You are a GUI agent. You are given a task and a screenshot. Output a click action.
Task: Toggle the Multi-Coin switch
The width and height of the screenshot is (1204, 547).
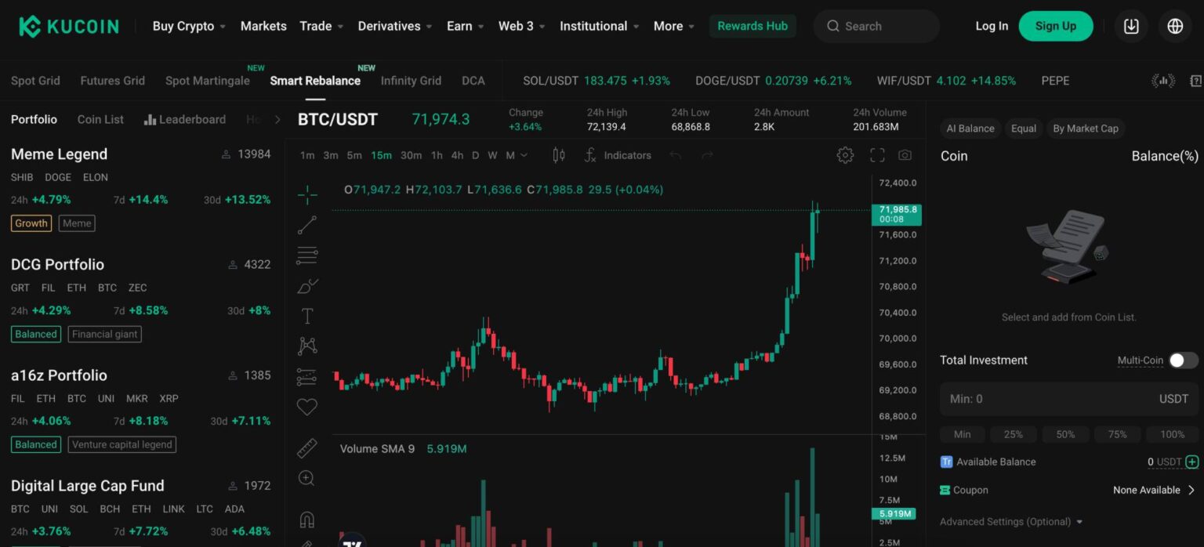tap(1177, 360)
